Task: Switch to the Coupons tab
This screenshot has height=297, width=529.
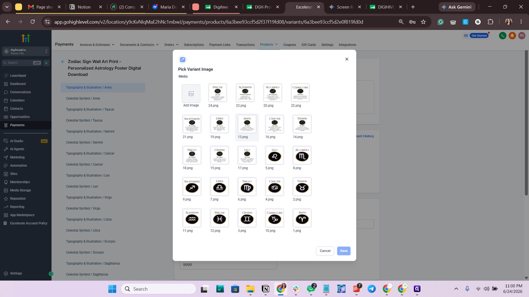Action: pos(290,45)
